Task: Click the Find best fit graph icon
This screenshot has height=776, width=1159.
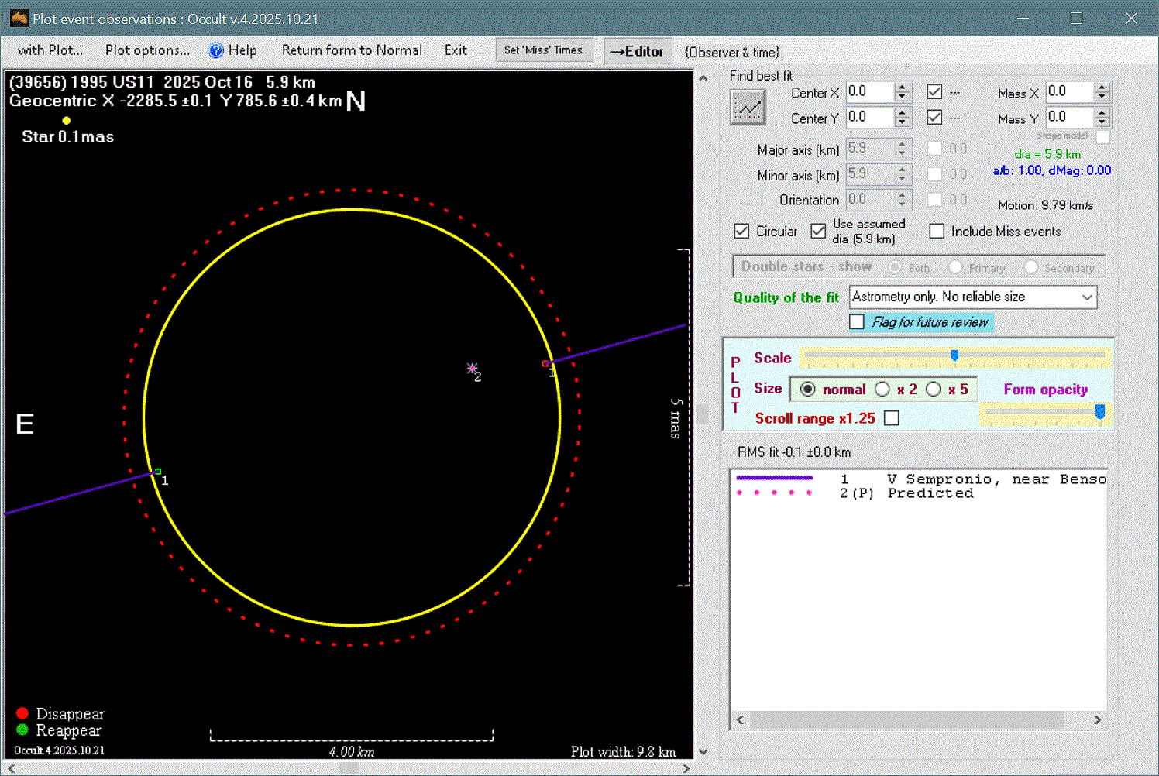Action: click(748, 108)
